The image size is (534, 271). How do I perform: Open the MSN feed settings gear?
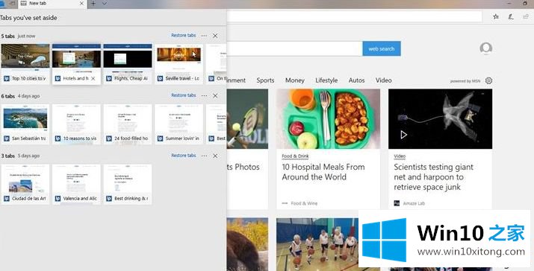pos(488,81)
